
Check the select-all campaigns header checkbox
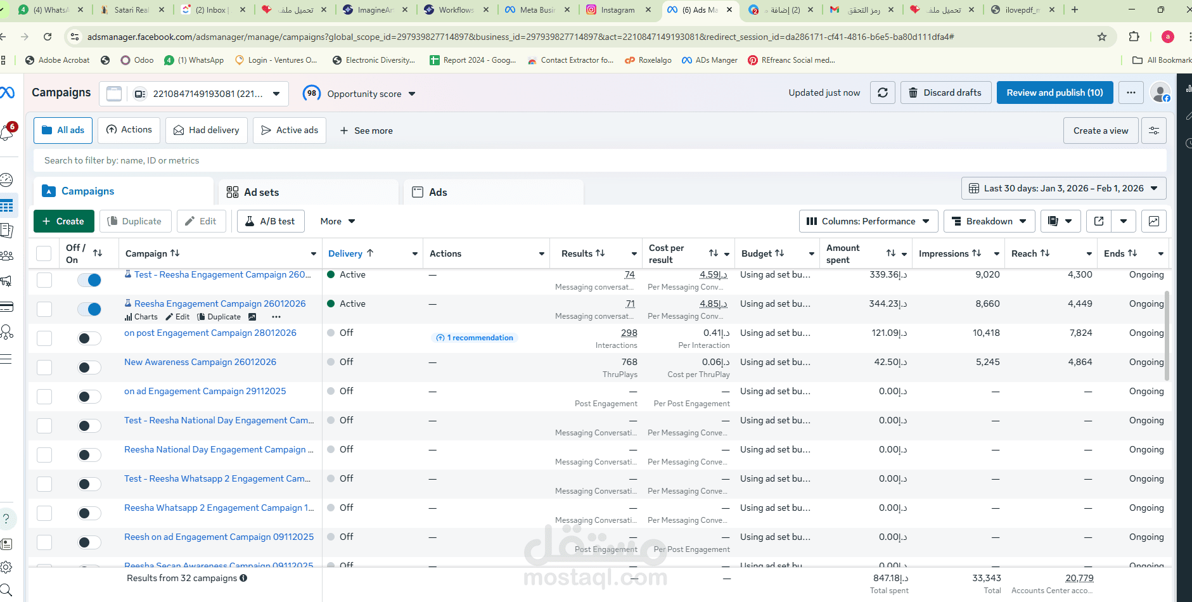point(44,253)
